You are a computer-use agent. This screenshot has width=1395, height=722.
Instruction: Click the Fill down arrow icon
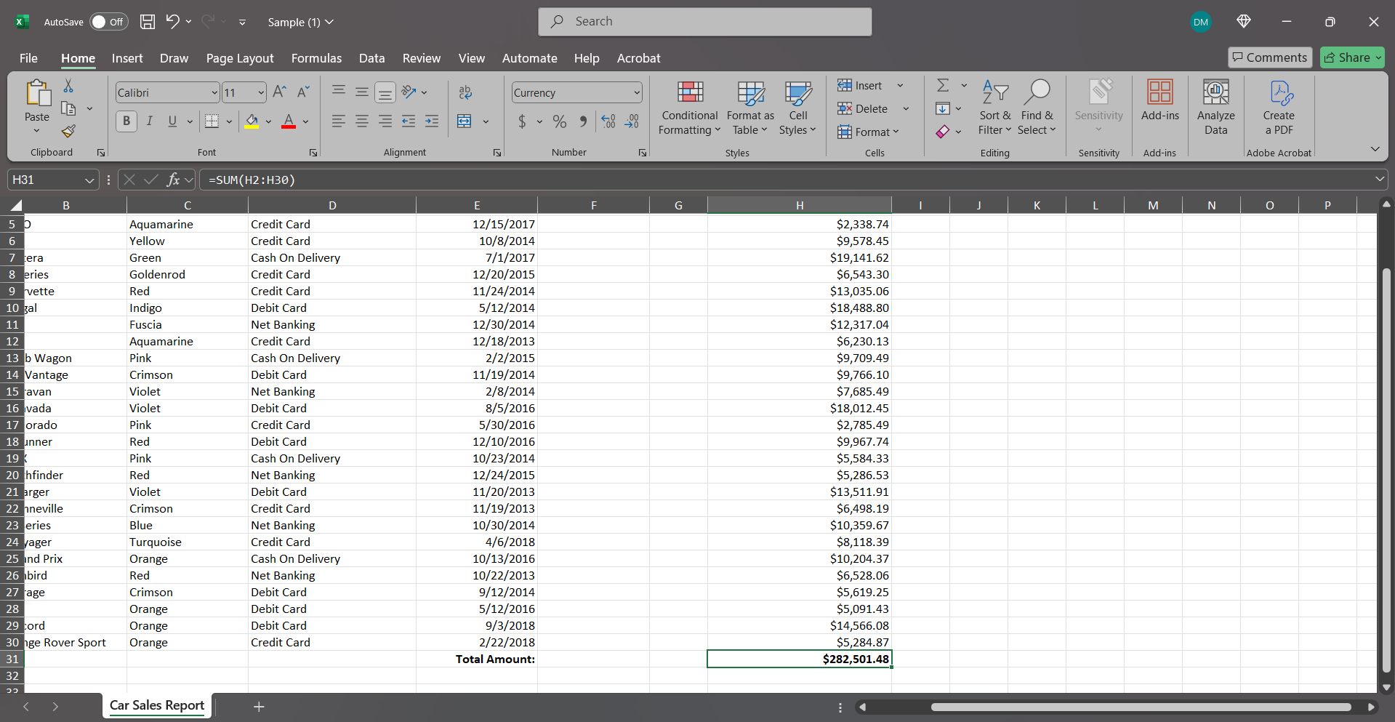pos(943,108)
